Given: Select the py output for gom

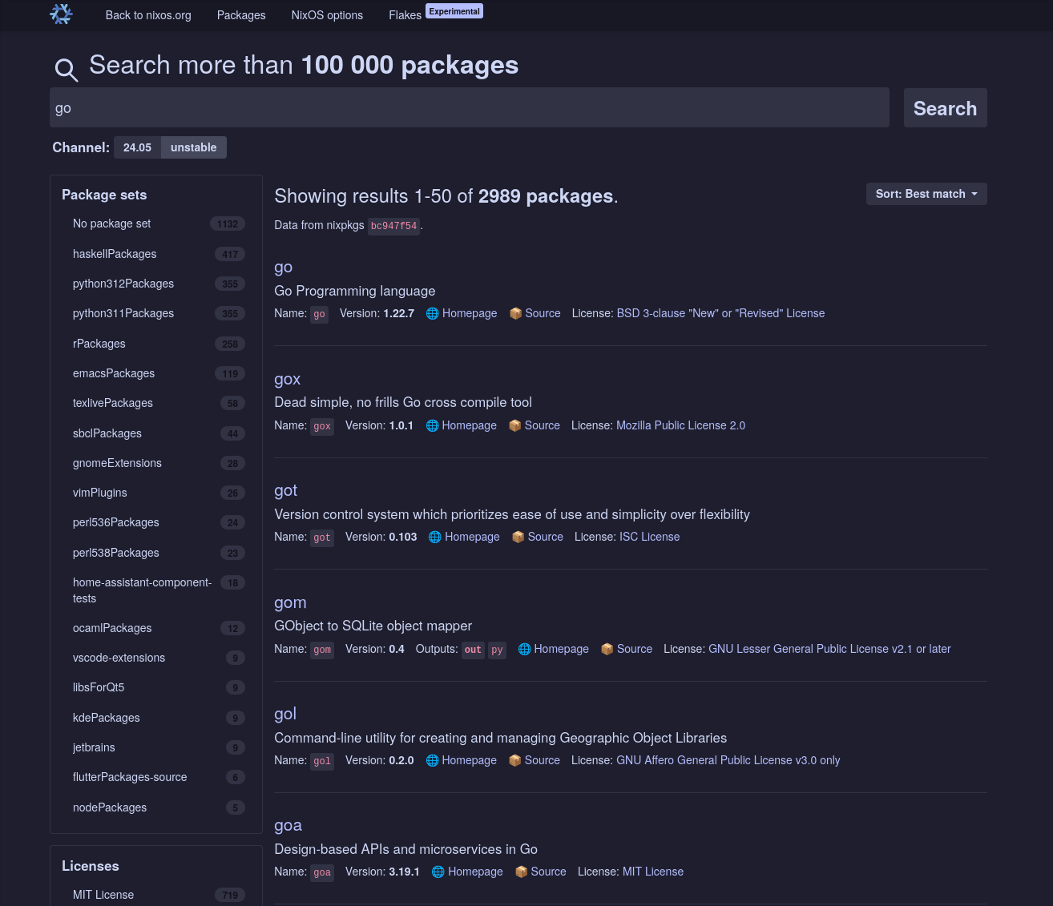Looking at the screenshot, I should point(497,650).
